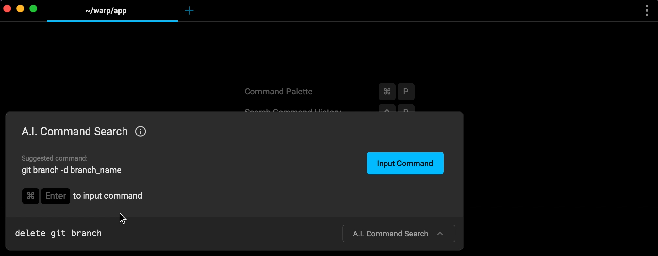The width and height of the screenshot is (658, 256).
Task: Click the P key icon beside Command Palette
Action: pyautogui.click(x=406, y=92)
